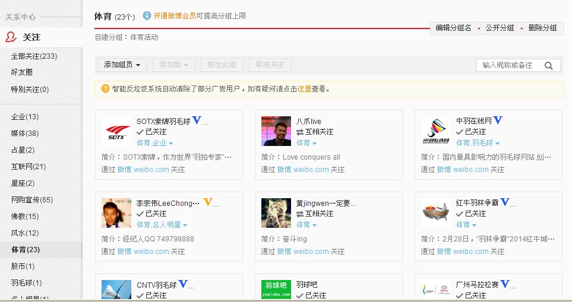
Task: Expand 体育 group dropdown for 黄jingwen
Action: click(x=306, y=225)
